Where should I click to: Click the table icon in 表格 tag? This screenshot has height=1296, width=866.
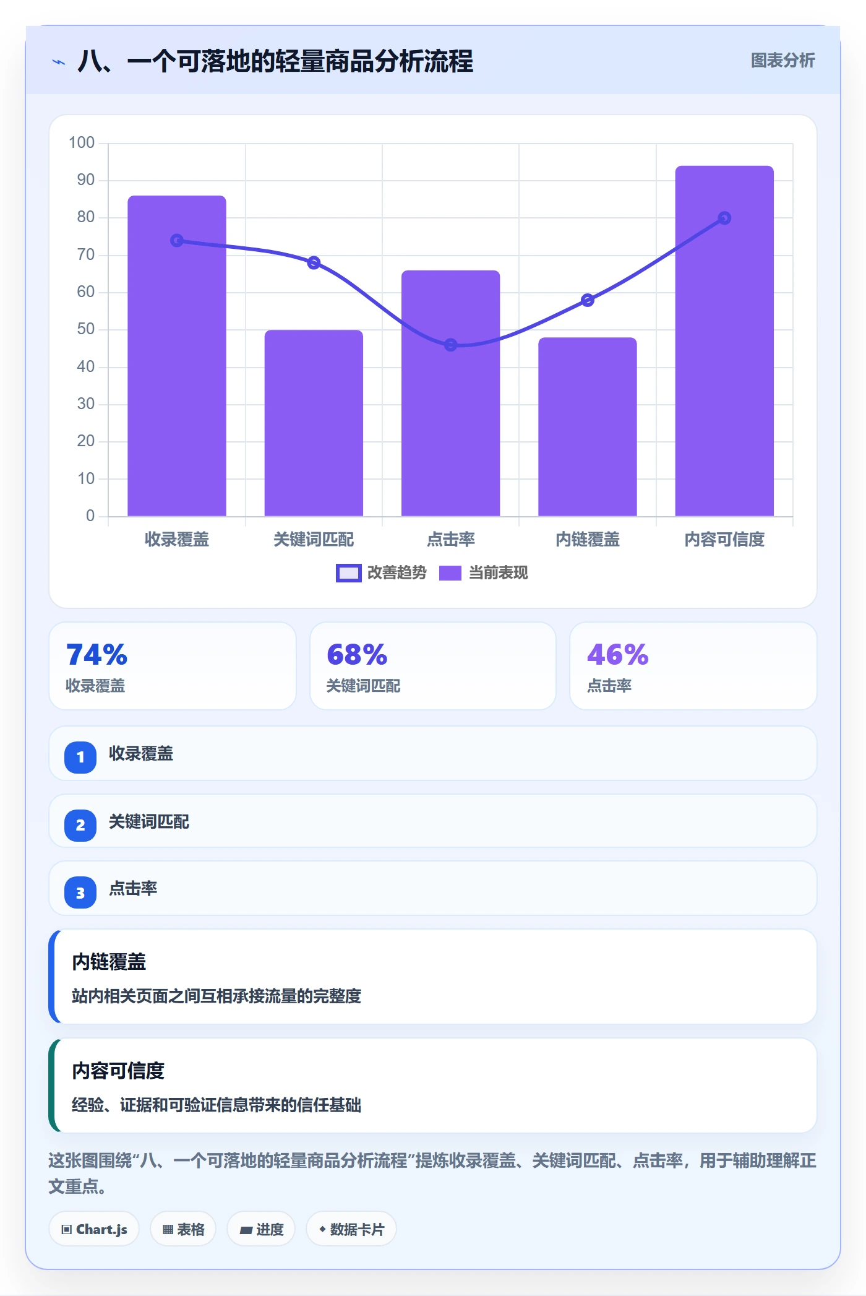[168, 1230]
